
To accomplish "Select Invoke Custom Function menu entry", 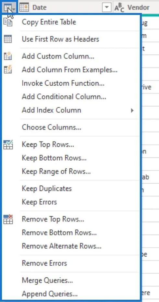I will 63,83.
